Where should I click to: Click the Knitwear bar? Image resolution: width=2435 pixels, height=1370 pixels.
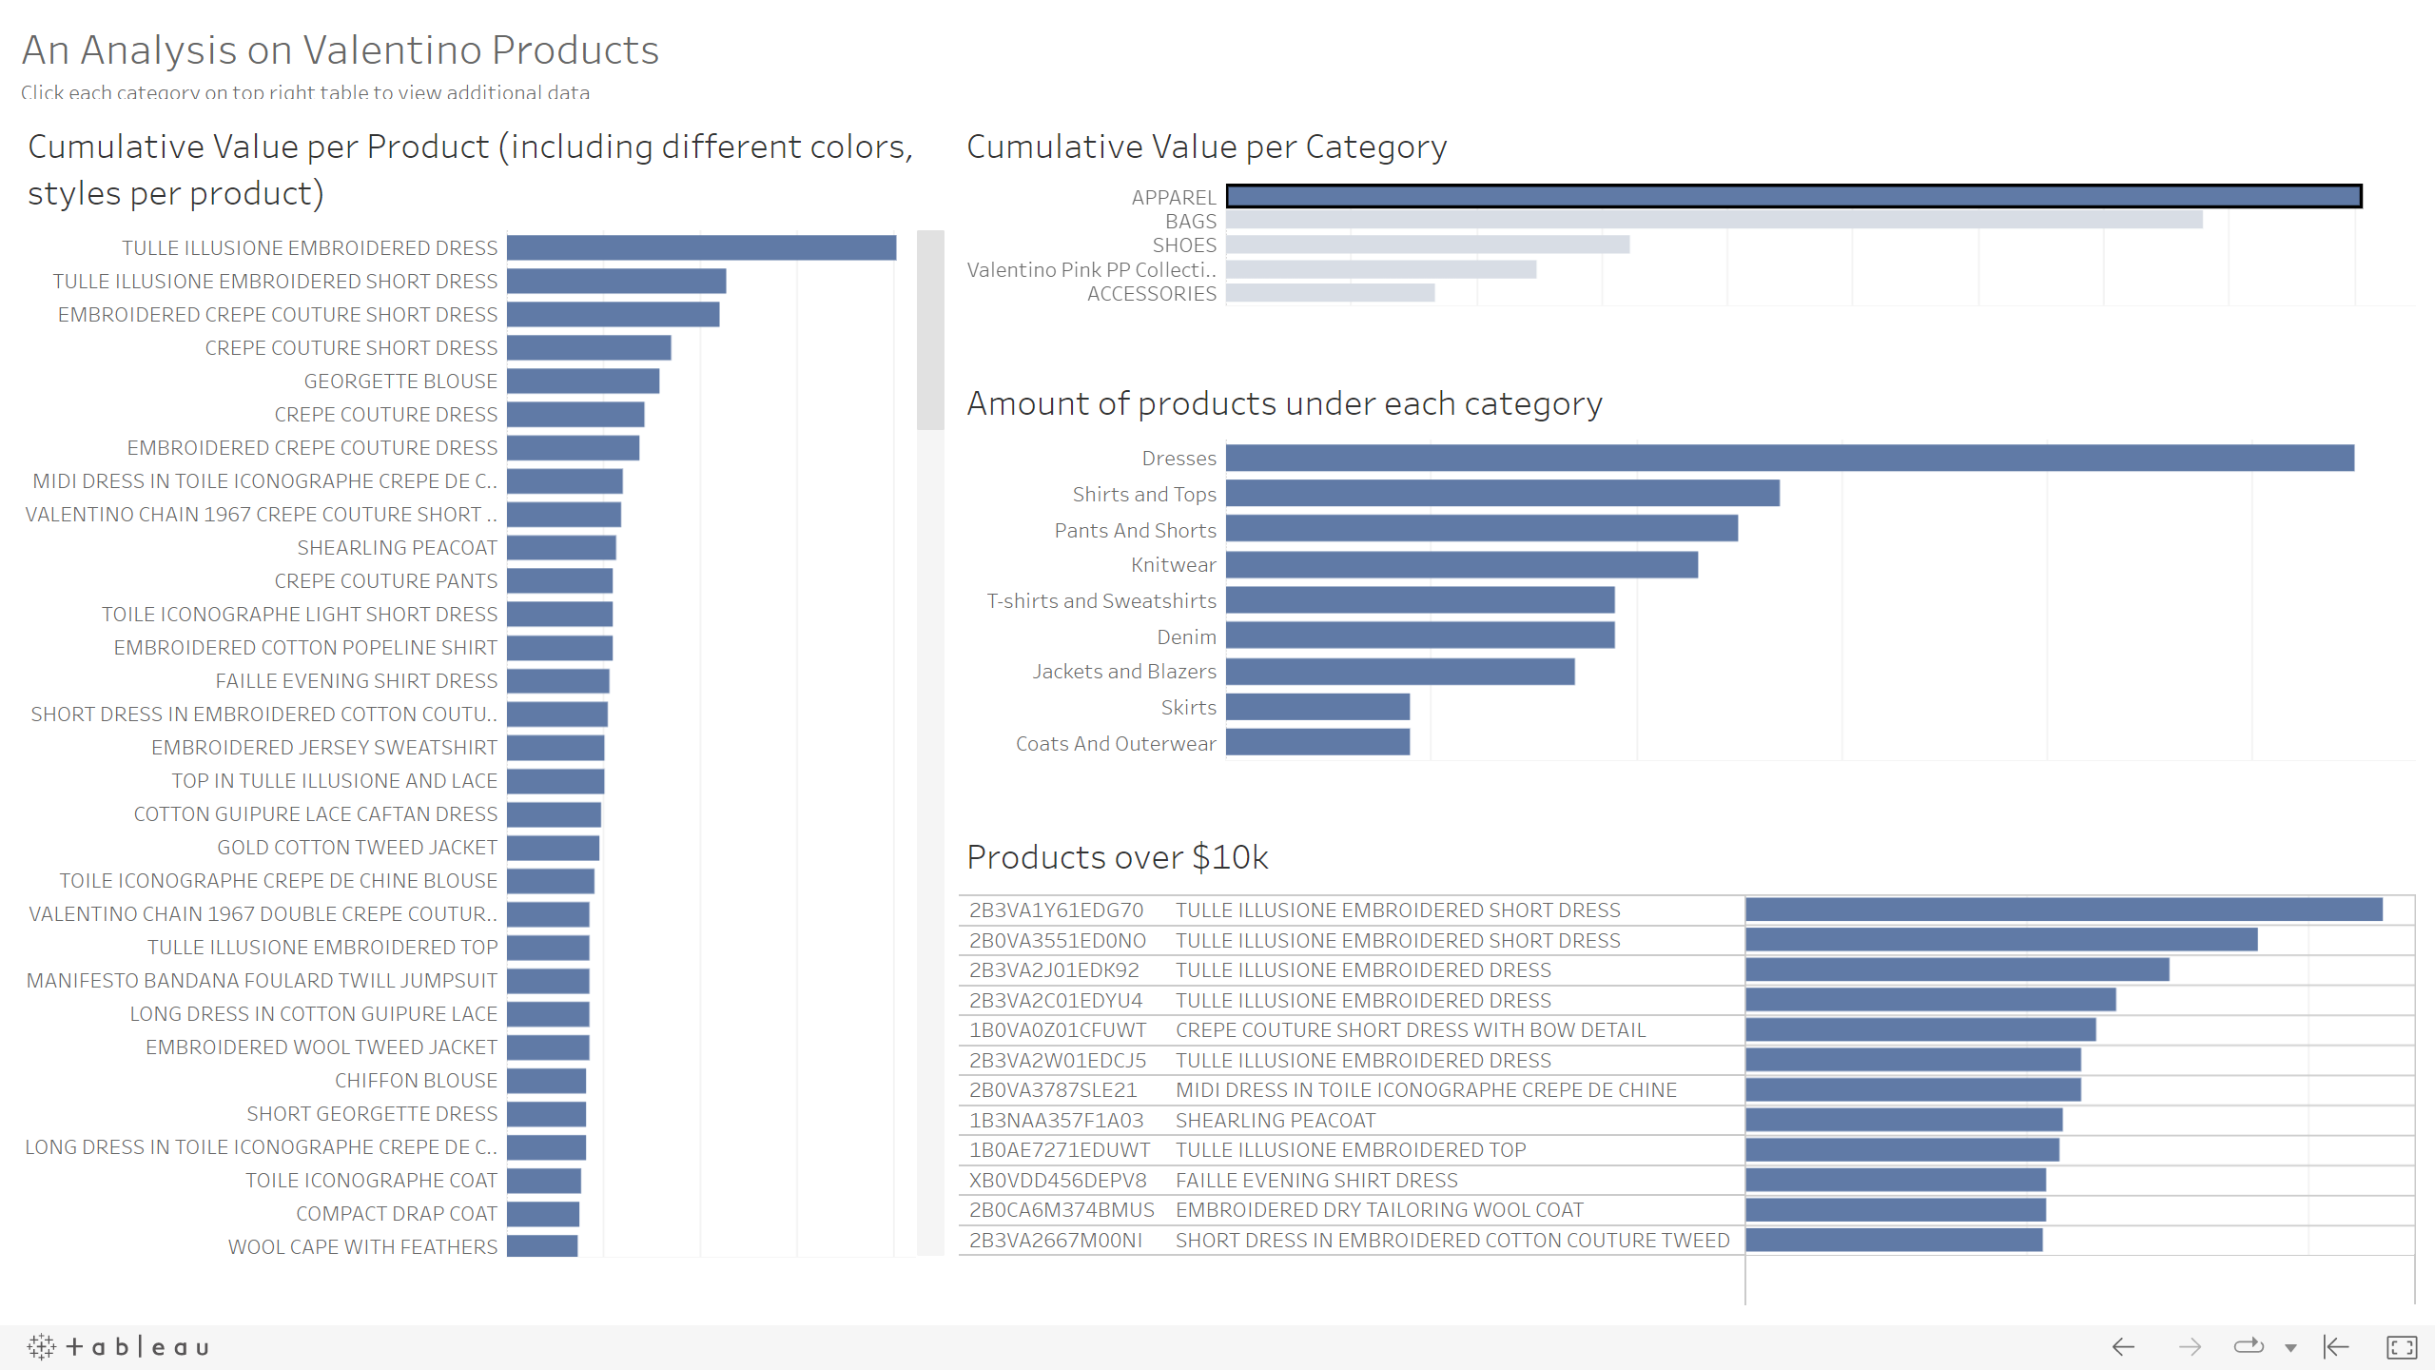coord(1462,564)
